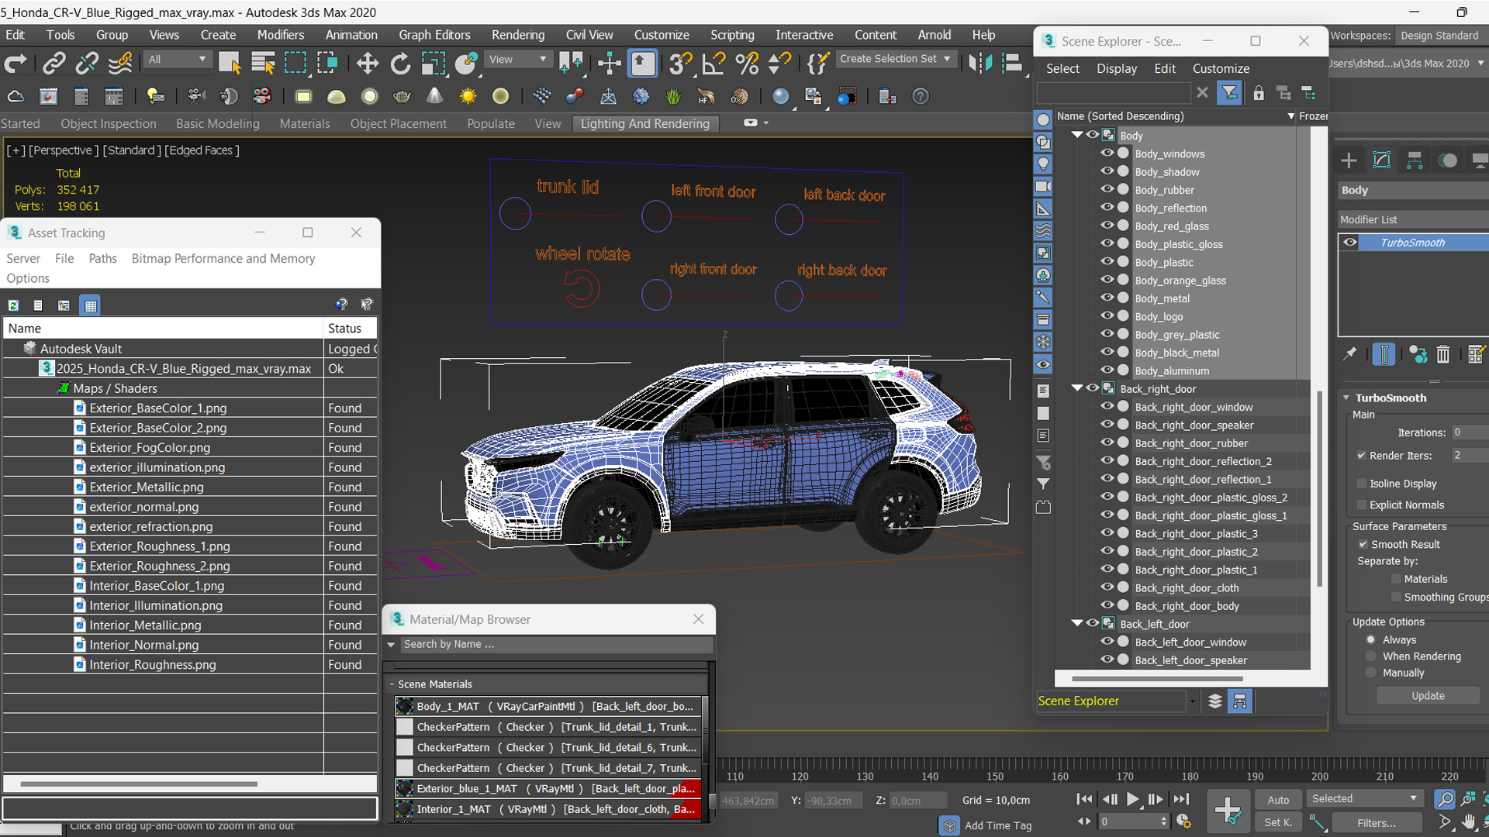
Task: Pin the modifier stack
Action: pos(1350,354)
